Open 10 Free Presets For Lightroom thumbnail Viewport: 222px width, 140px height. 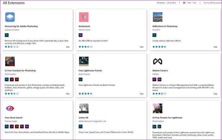157,108
